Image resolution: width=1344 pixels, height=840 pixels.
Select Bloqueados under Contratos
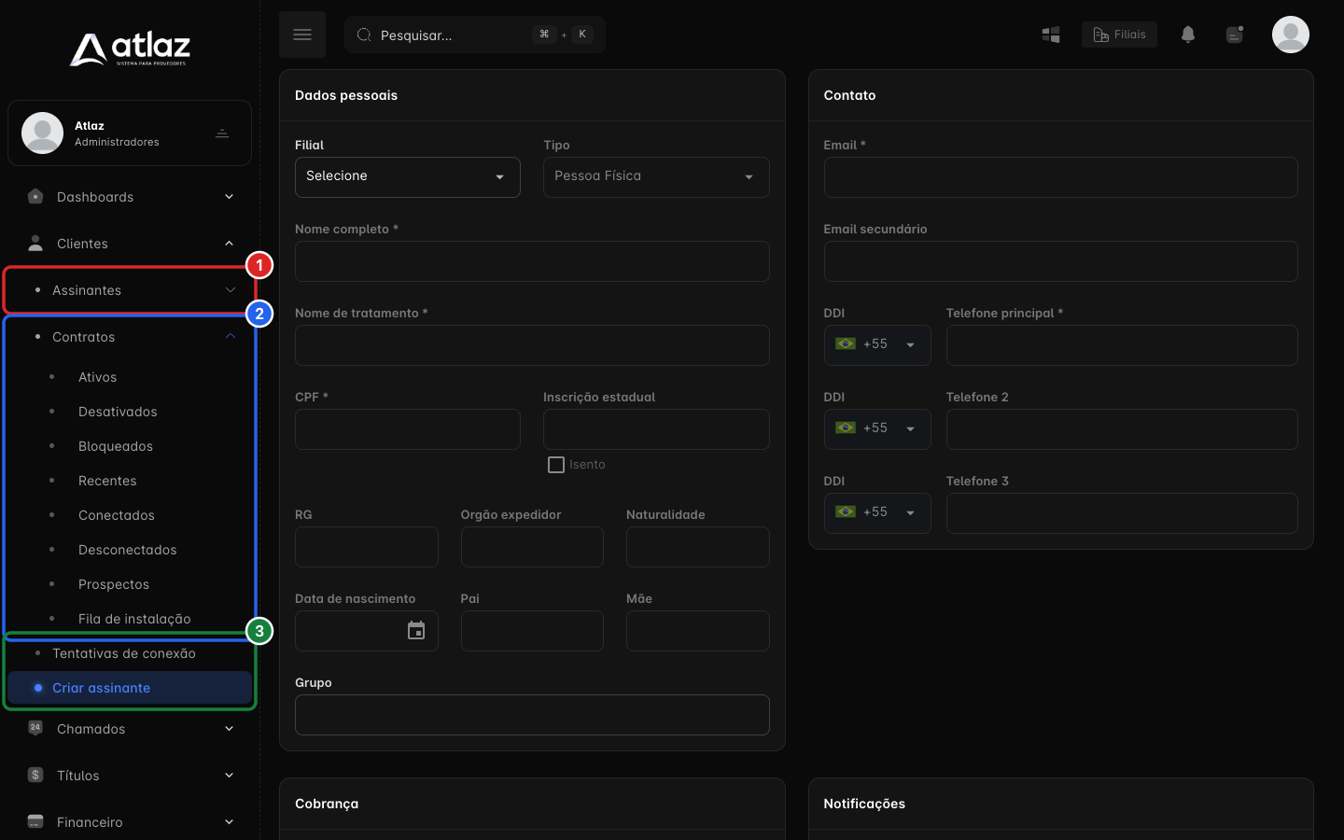pyautogui.click(x=116, y=446)
